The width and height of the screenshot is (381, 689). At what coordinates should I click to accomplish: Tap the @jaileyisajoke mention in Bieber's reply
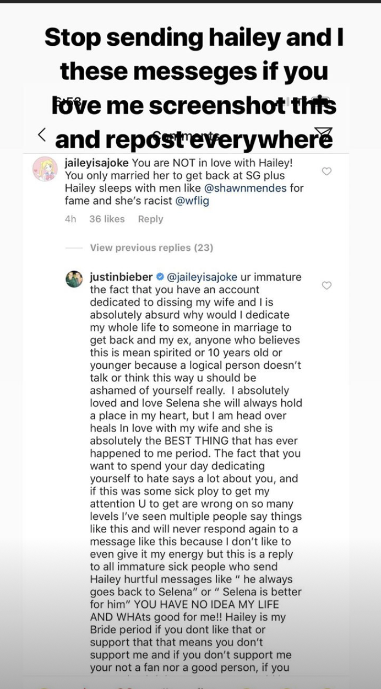[x=202, y=277]
